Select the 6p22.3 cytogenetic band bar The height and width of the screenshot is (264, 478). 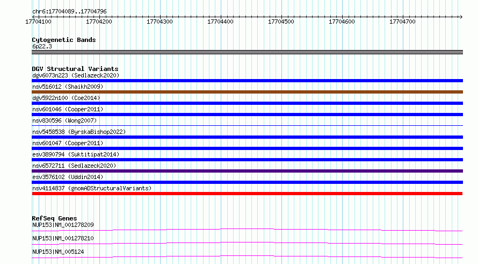click(247, 52)
